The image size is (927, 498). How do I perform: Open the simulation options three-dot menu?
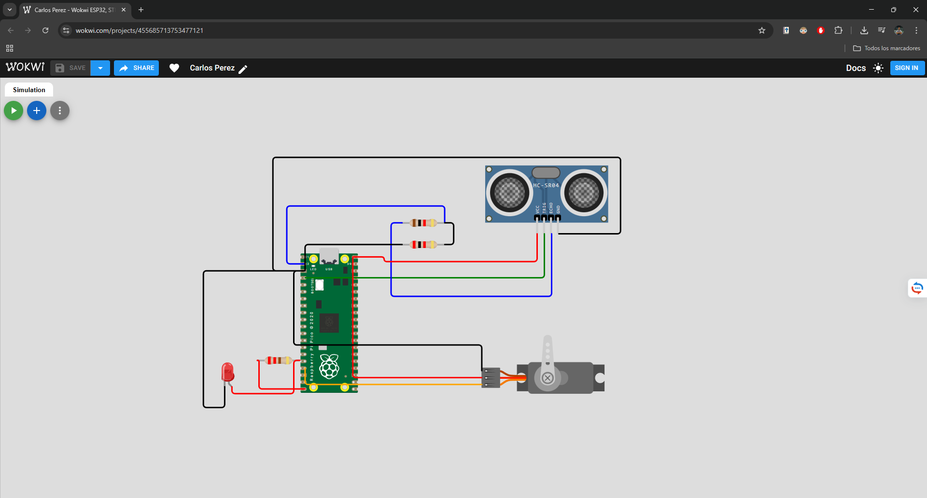point(59,110)
